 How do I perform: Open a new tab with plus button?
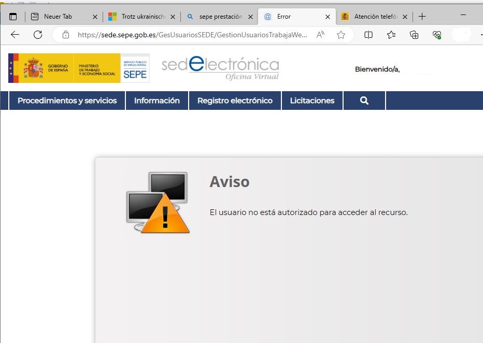(422, 17)
